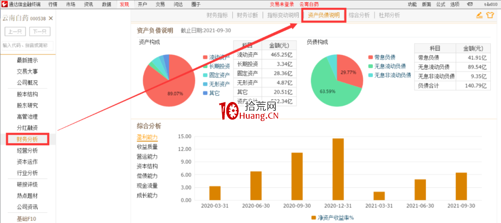The image size is (501, 223).
Task: Switch to the 财务指标 tab
Action: coord(217,15)
